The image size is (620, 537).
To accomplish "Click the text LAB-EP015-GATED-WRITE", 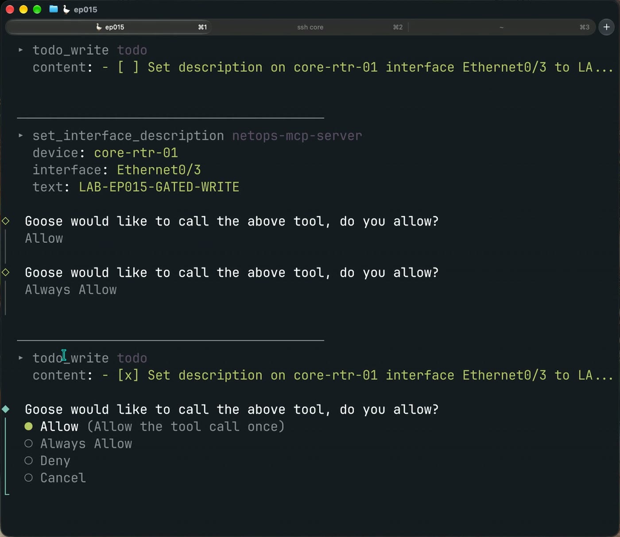I will [159, 187].
